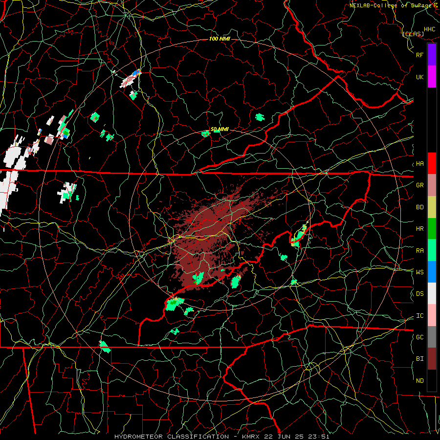The image size is (440, 440).
Task: Click the light pink IC legend swatch
Action: [432, 315]
